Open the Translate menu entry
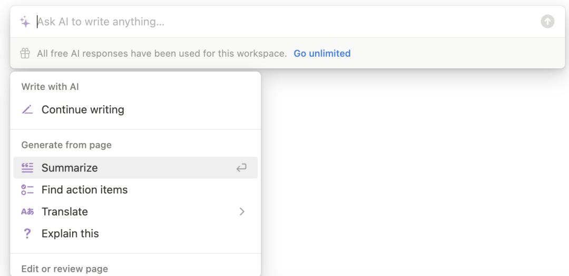The image size is (569, 276). click(x=65, y=212)
